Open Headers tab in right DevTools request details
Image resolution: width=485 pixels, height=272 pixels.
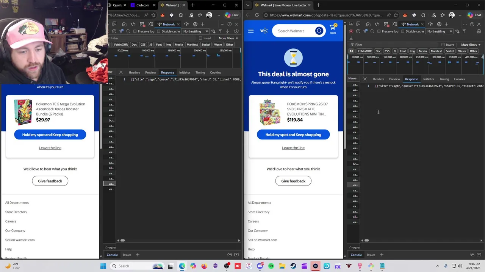coord(378,79)
